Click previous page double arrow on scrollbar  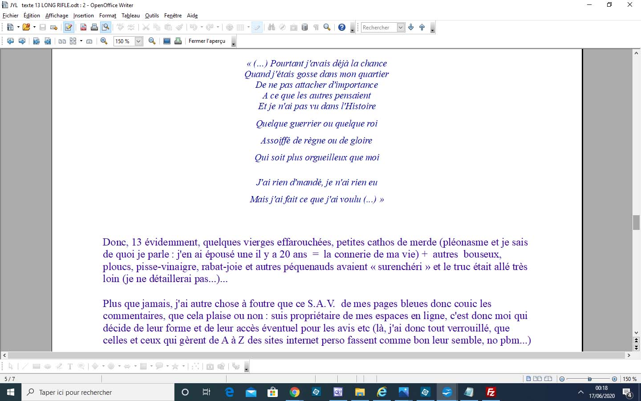click(636, 340)
